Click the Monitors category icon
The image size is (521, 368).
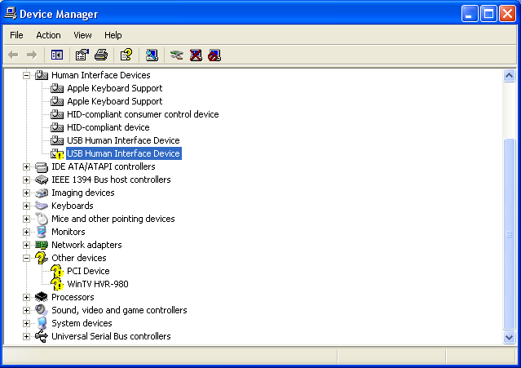42,232
